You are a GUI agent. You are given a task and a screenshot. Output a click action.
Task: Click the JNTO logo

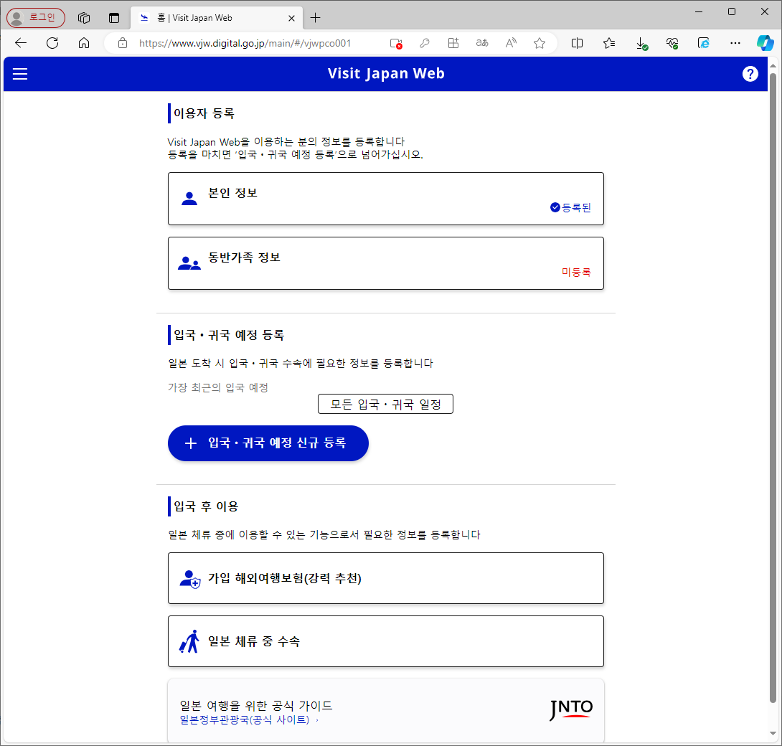(x=571, y=709)
